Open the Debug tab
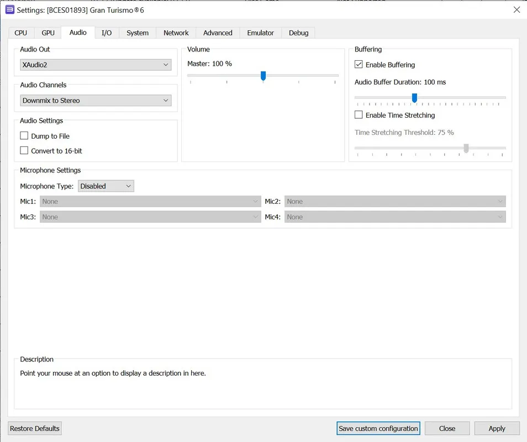The image size is (527, 442). click(x=298, y=33)
